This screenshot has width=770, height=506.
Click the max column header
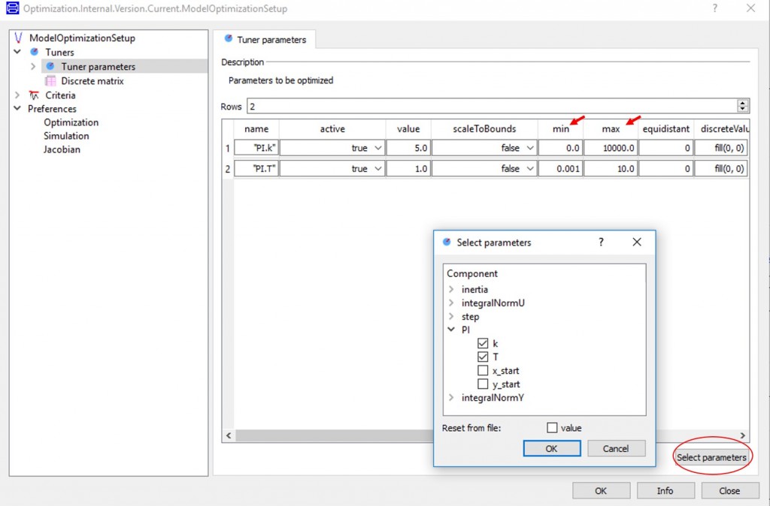(611, 129)
